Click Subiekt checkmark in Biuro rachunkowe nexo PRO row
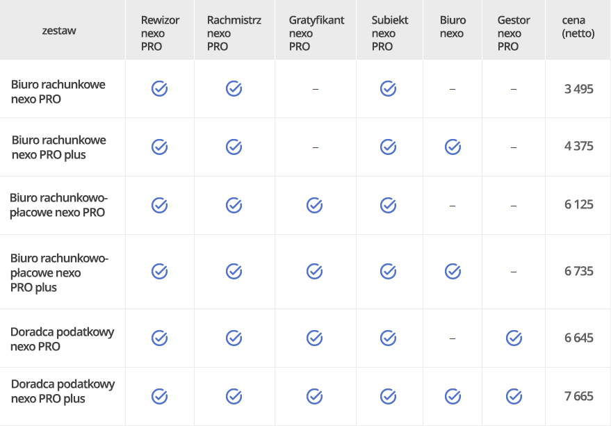Image resolution: width=611 pixels, height=426 pixels. point(388,89)
